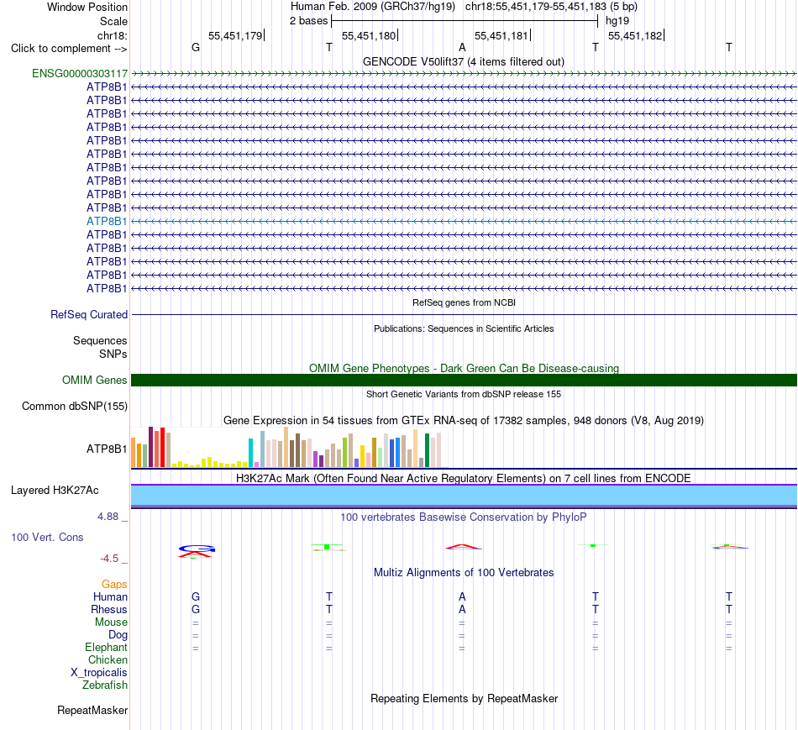Click the 'Gene Expression in 54 tissues' title
Image resolution: width=798 pixels, height=730 pixels.
(x=464, y=421)
